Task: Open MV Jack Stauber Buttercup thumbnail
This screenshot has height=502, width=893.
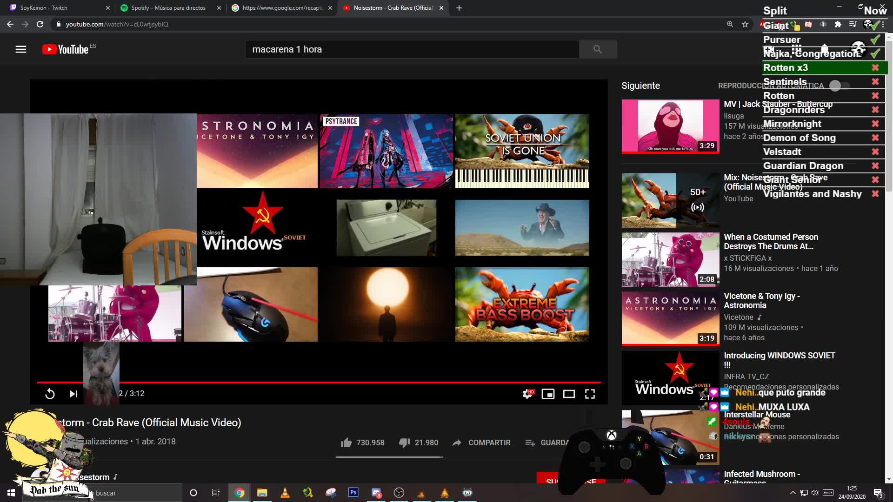Action: click(670, 126)
